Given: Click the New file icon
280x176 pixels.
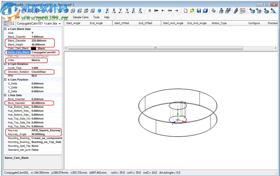Looking at the screenshot, I should pos(186,11).
